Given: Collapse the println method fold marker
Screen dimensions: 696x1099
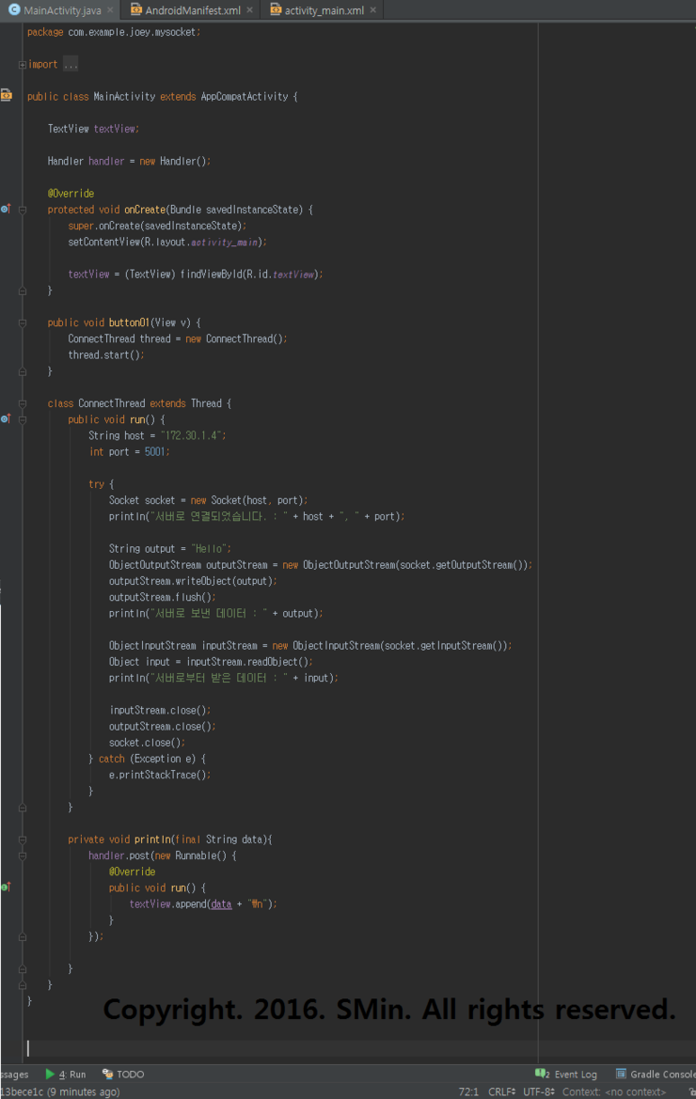Looking at the screenshot, I should click(23, 840).
